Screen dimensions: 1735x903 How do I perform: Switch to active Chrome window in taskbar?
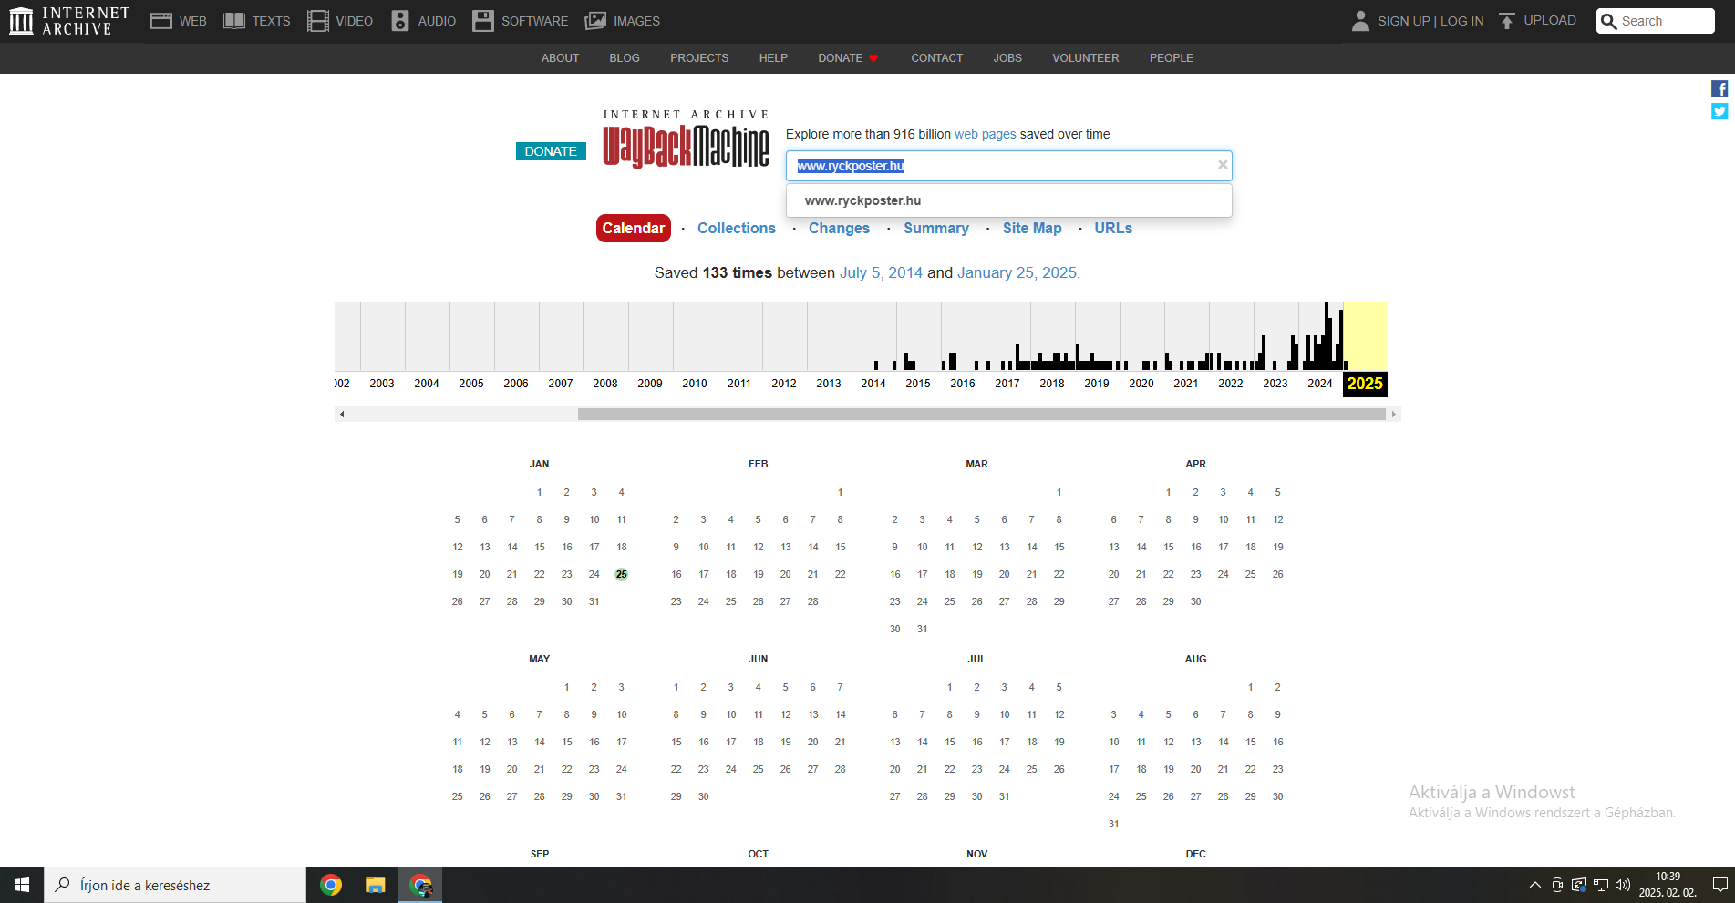tap(420, 885)
